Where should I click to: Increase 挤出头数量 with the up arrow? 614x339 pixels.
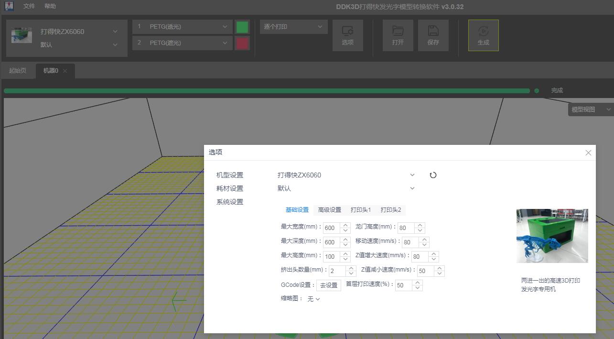click(351, 268)
